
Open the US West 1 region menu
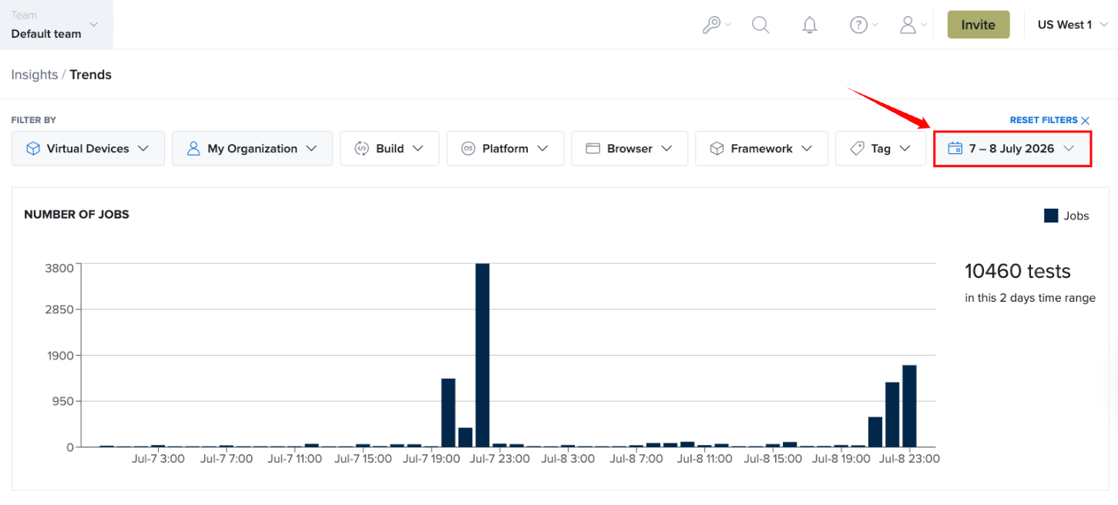tap(1072, 25)
